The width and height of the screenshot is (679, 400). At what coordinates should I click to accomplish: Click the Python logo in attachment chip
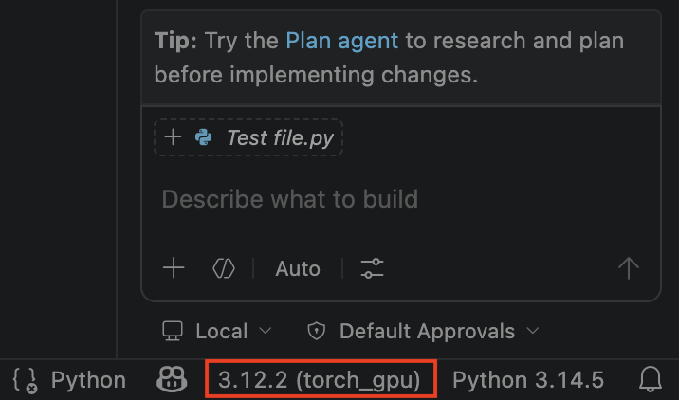204,137
